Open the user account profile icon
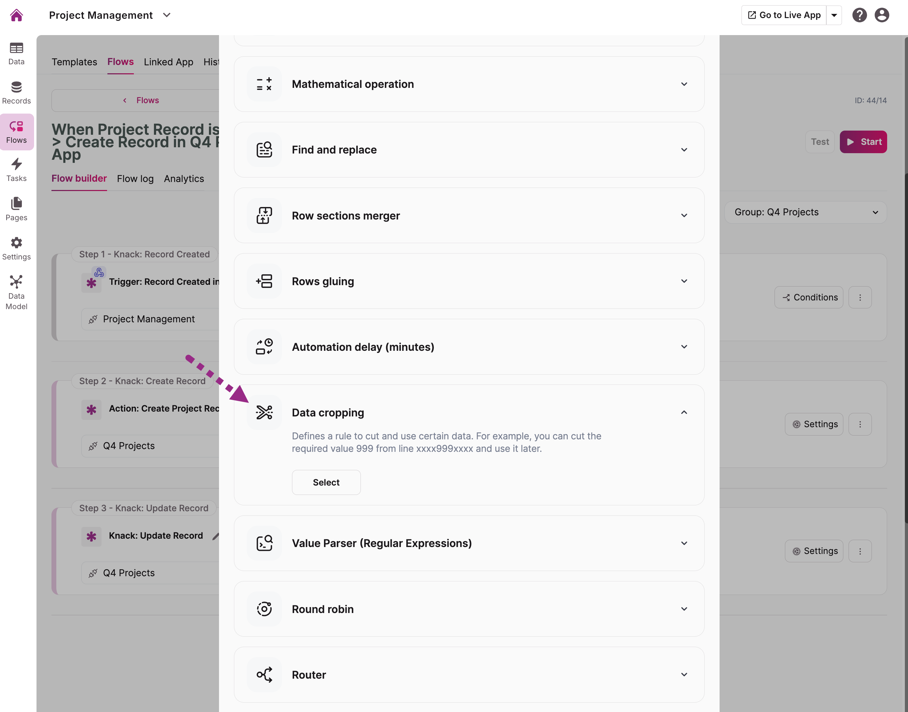 [x=881, y=15]
